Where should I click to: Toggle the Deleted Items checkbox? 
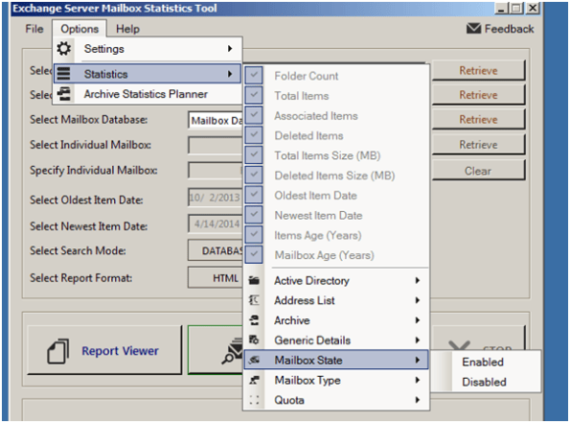tap(254, 135)
